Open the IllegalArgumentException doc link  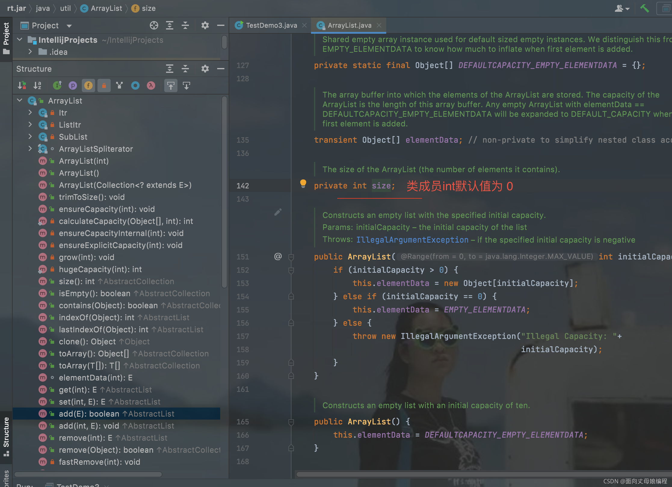coord(412,240)
